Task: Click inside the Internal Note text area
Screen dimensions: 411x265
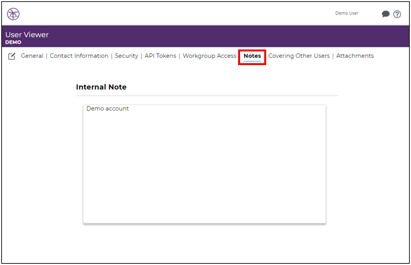Action: pyautogui.click(x=204, y=164)
